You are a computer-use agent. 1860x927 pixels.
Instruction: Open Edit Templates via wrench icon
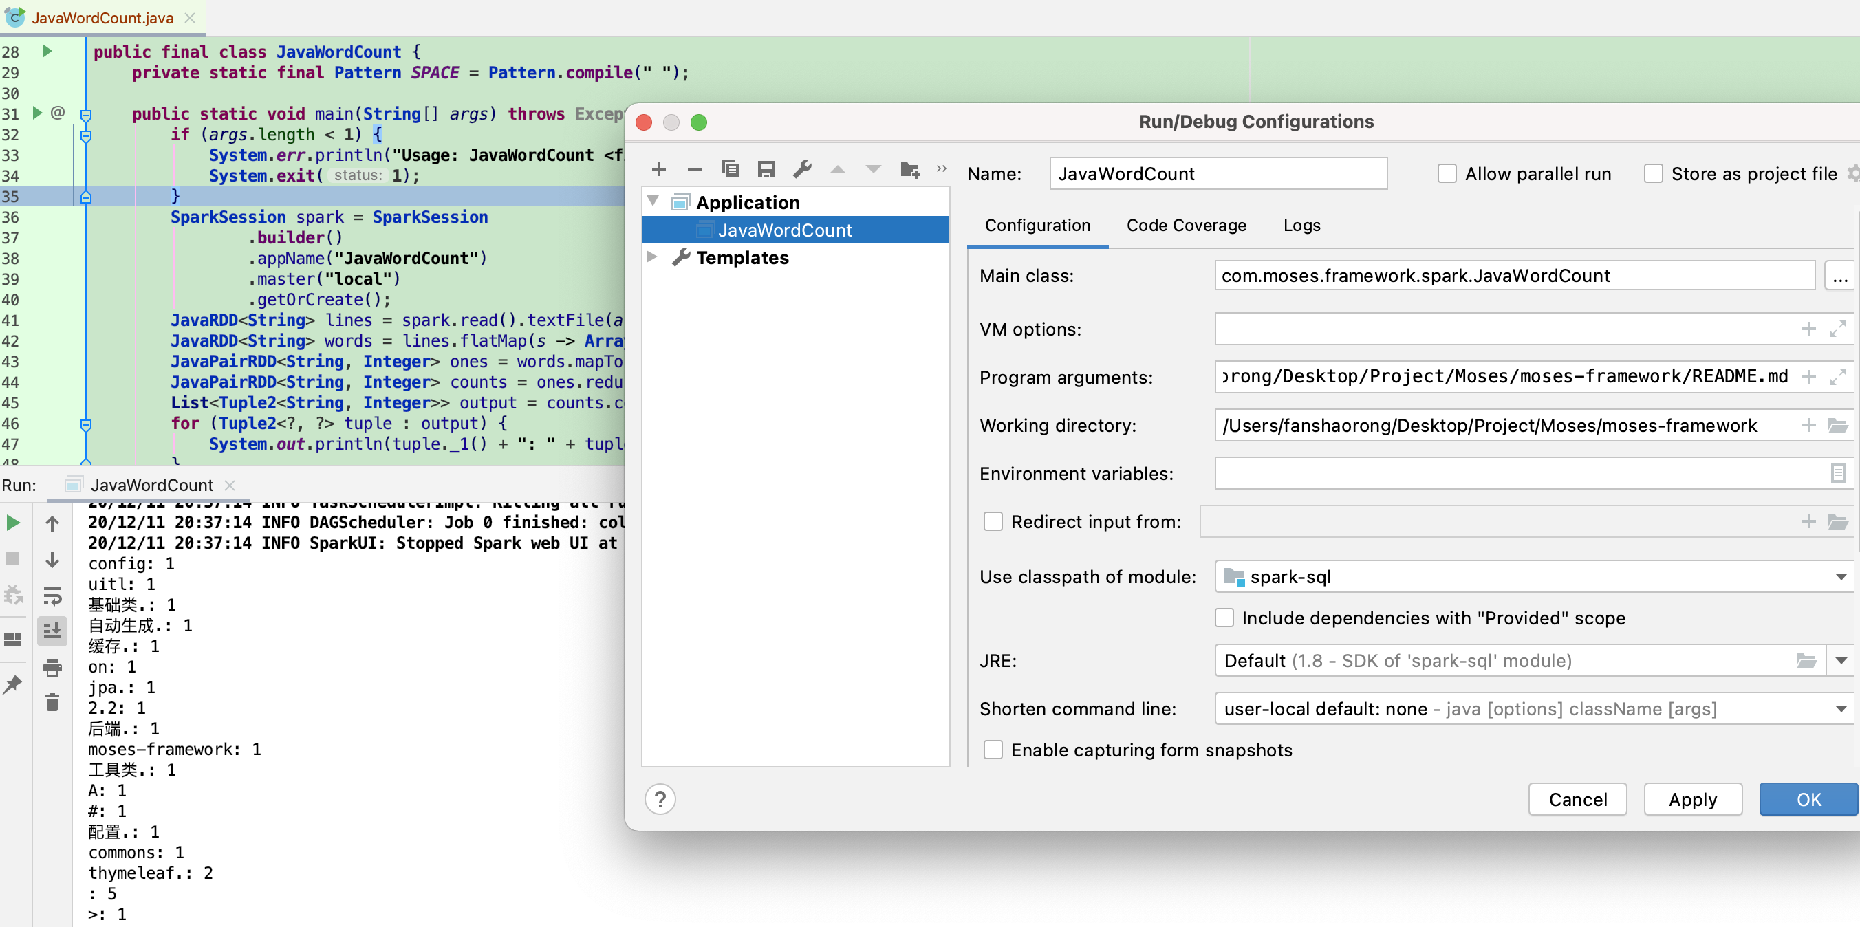click(801, 170)
